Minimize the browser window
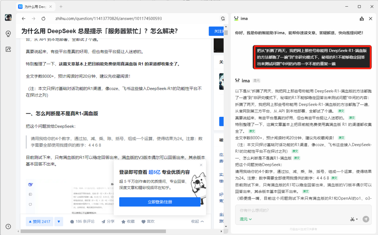Viewport: 378px width, 235px height. coord(346,7)
